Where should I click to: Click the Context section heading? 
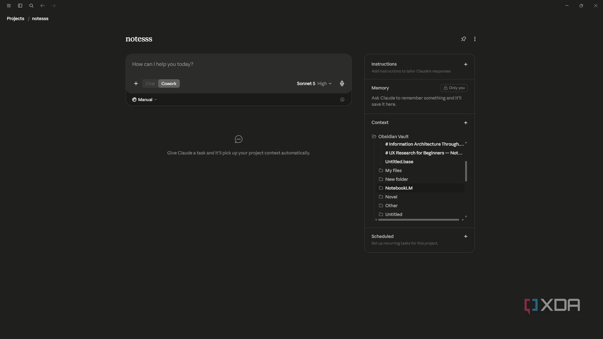pyautogui.click(x=380, y=123)
